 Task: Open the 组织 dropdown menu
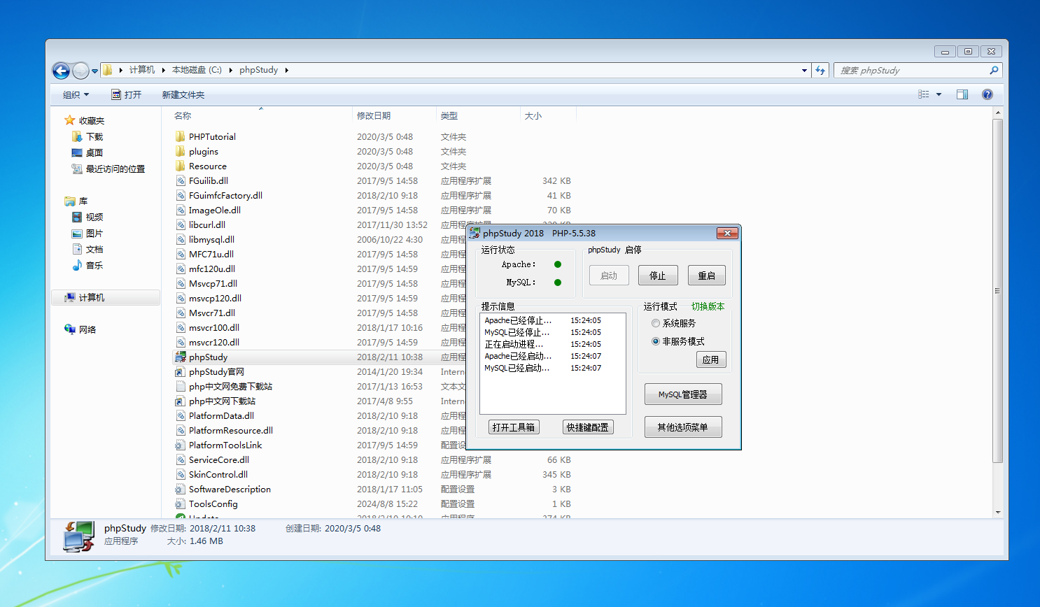(x=76, y=95)
